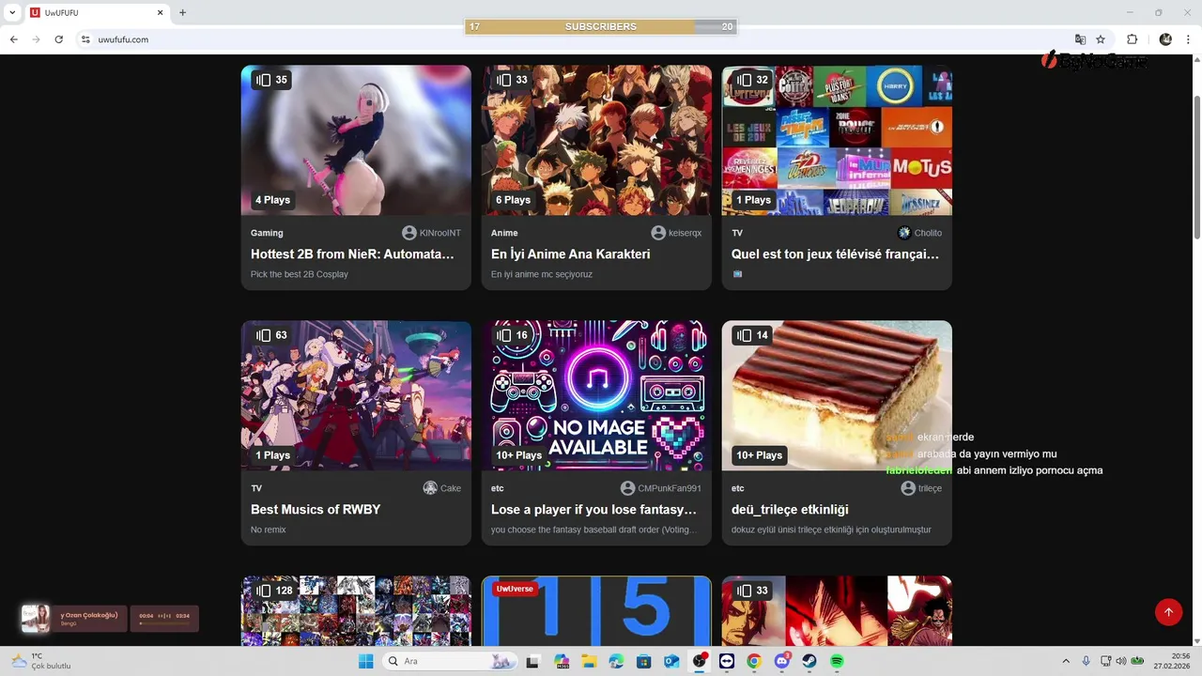Click the 6 Plays label on anime card

[513, 200]
